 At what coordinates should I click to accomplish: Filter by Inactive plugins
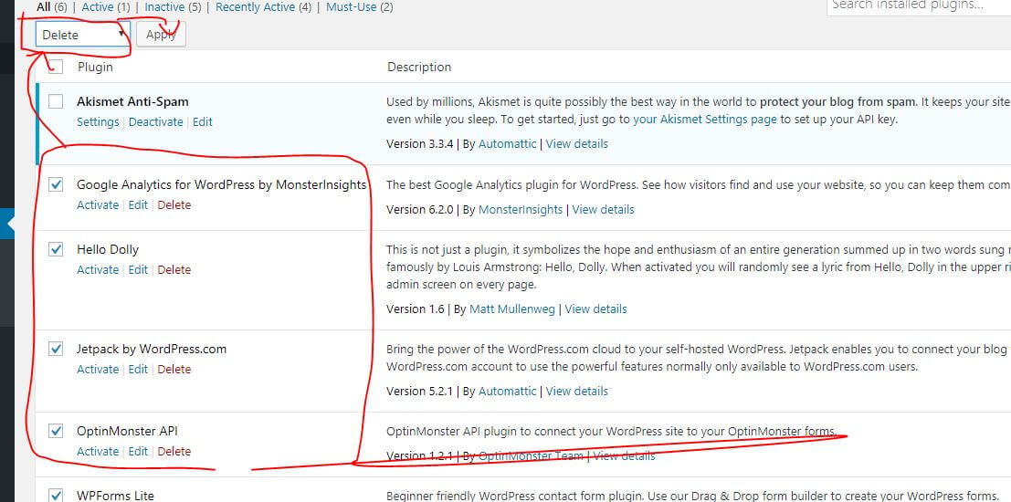coord(174,7)
